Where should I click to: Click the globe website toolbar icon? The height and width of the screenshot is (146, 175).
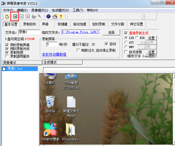(x=48, y=16)
